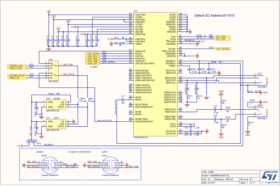
Task: Select the SW2 switch symbol
Action: (53, 71)
